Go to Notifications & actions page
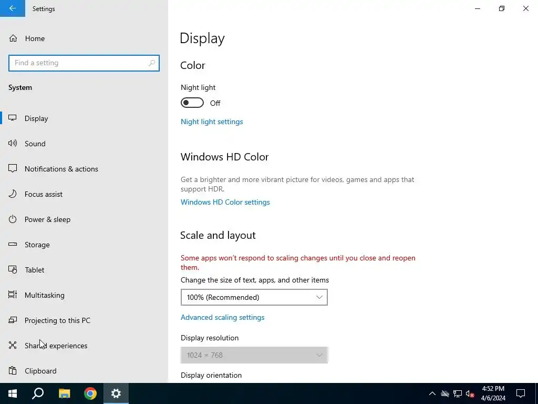The height and width of the screenshot is (404, 538). tap(61, 169)
